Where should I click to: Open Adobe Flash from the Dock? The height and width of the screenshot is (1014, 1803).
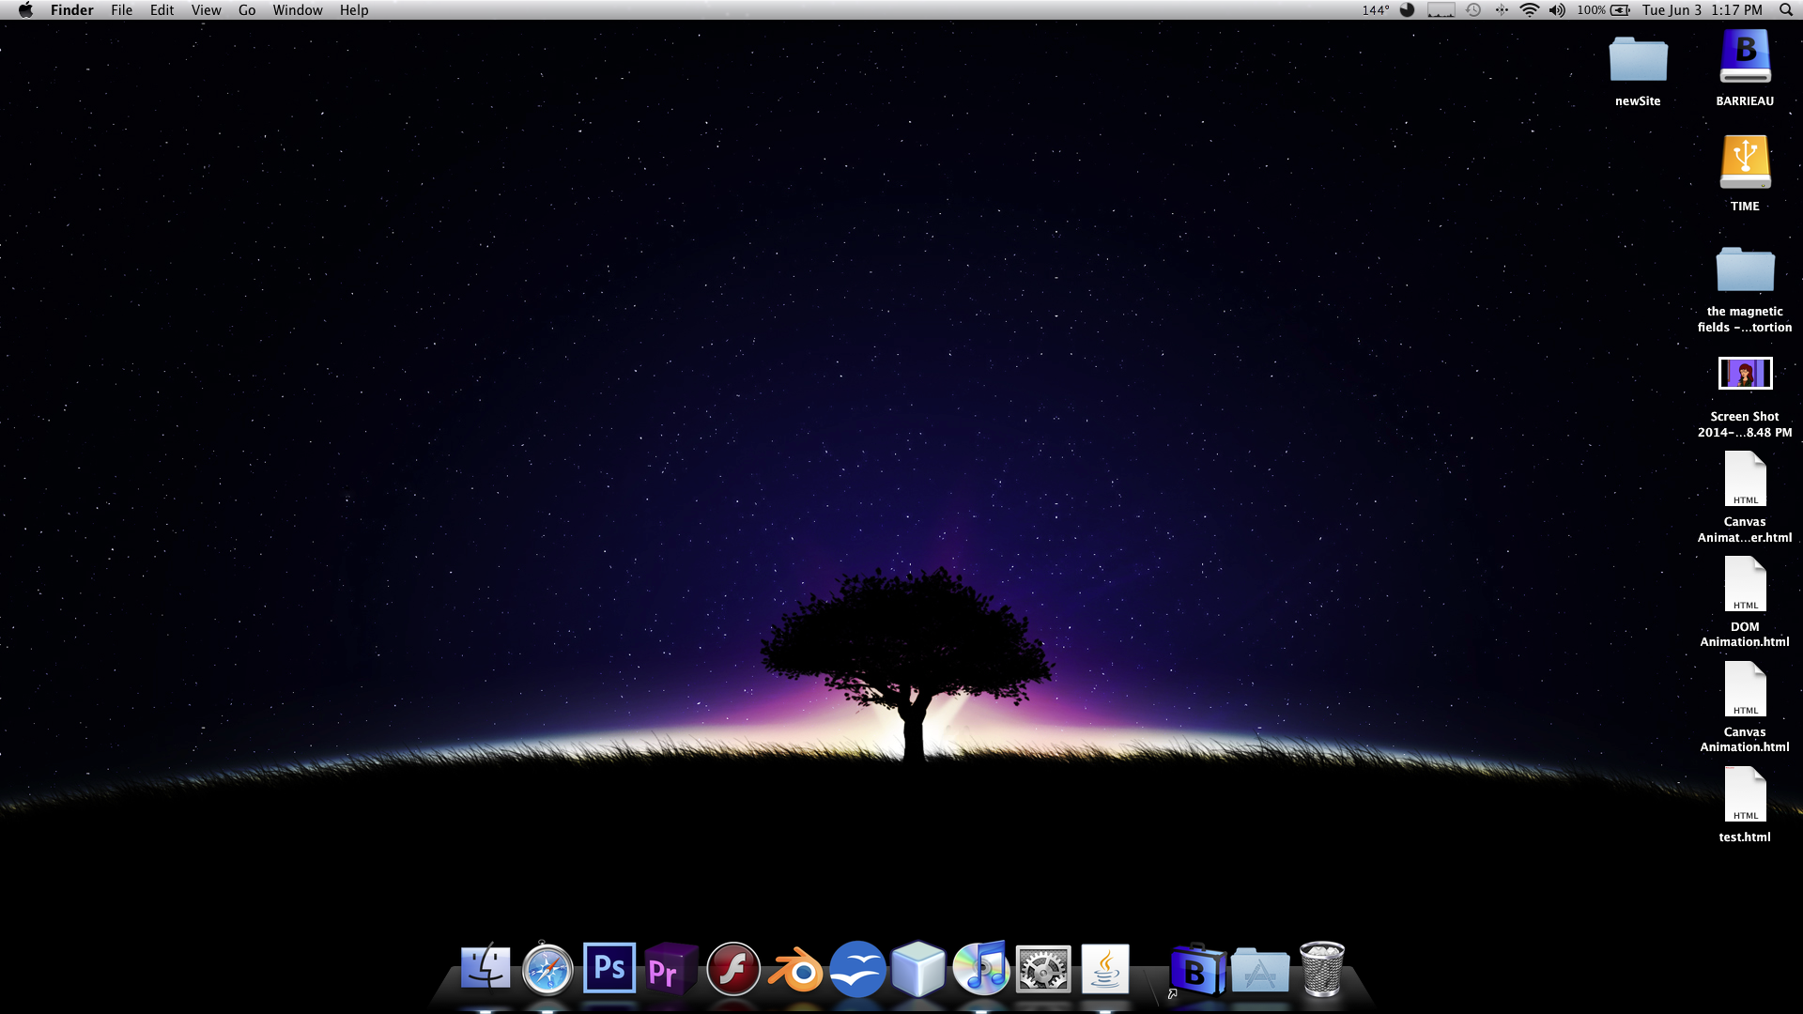pyautogui.click(x=733, y=968)
